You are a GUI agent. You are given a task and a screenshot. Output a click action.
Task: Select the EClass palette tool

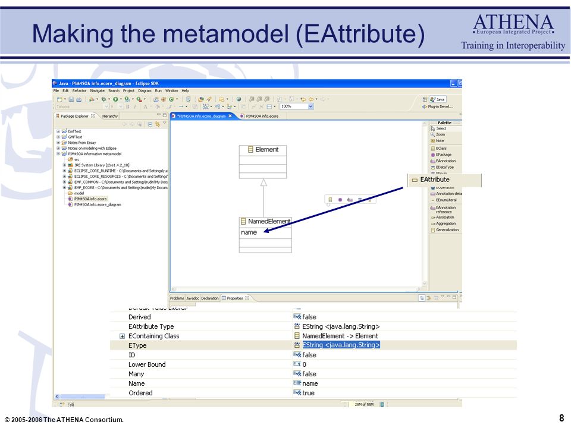439,149
